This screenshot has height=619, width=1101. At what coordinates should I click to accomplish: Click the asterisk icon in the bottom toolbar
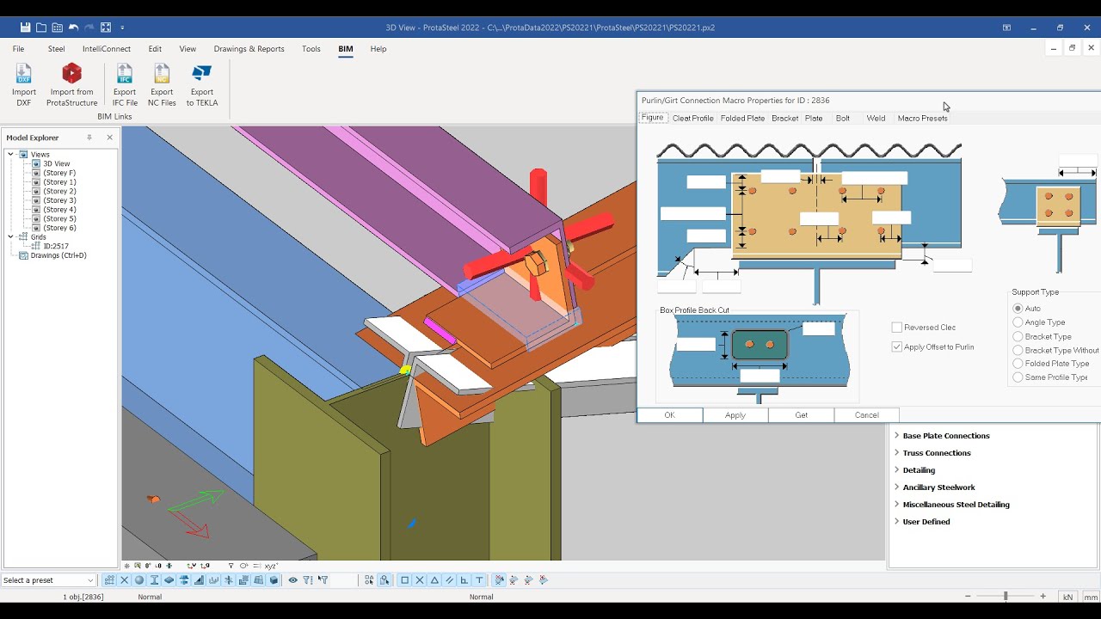point(229,580)
